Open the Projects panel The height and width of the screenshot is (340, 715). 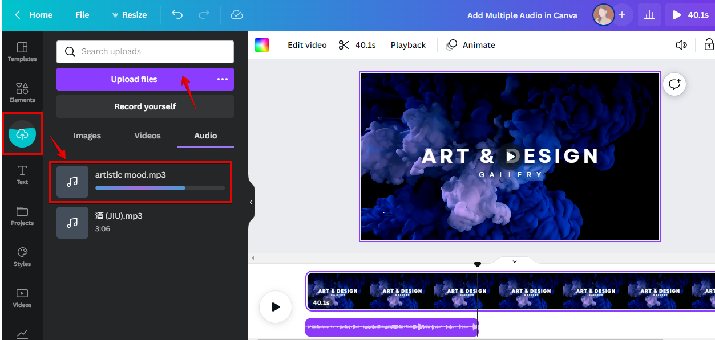click(x=22, y=215)
